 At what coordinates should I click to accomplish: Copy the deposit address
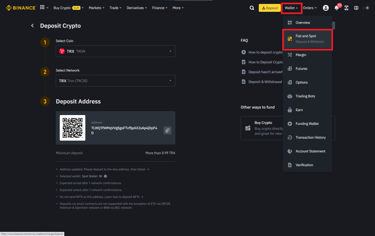[168, 130]
